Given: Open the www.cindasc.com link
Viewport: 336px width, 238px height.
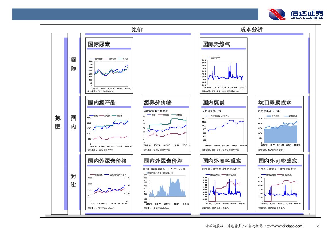Looking at the screenshot, I should [283, 226].
